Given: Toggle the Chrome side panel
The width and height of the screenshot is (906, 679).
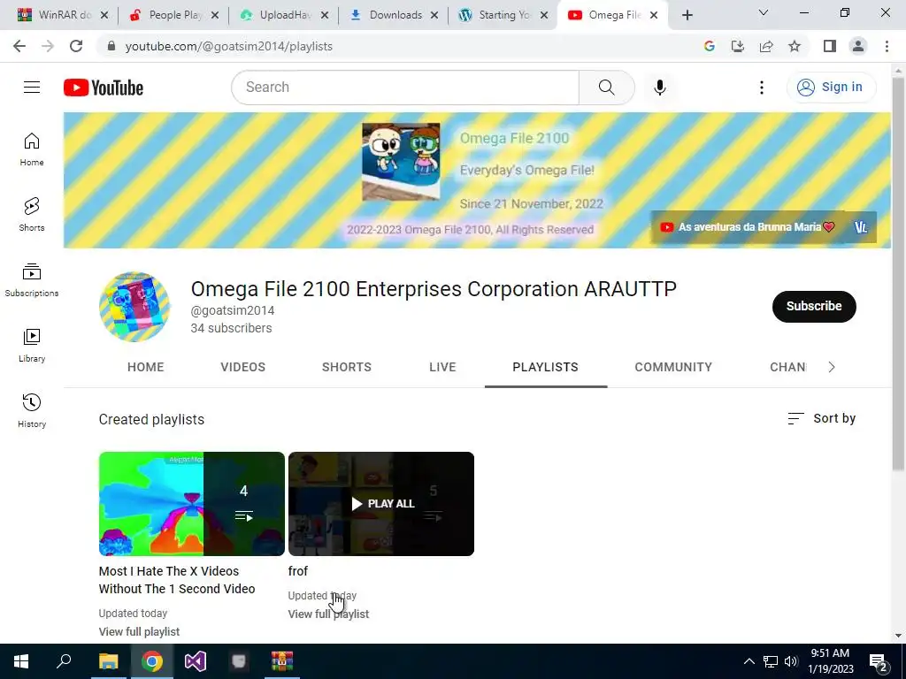Looking at the screenshot, I should point(830,46).
